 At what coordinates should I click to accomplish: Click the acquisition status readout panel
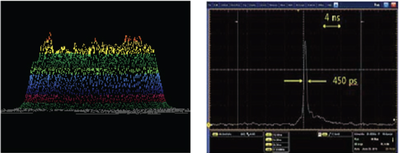click(x=375, y=141)
